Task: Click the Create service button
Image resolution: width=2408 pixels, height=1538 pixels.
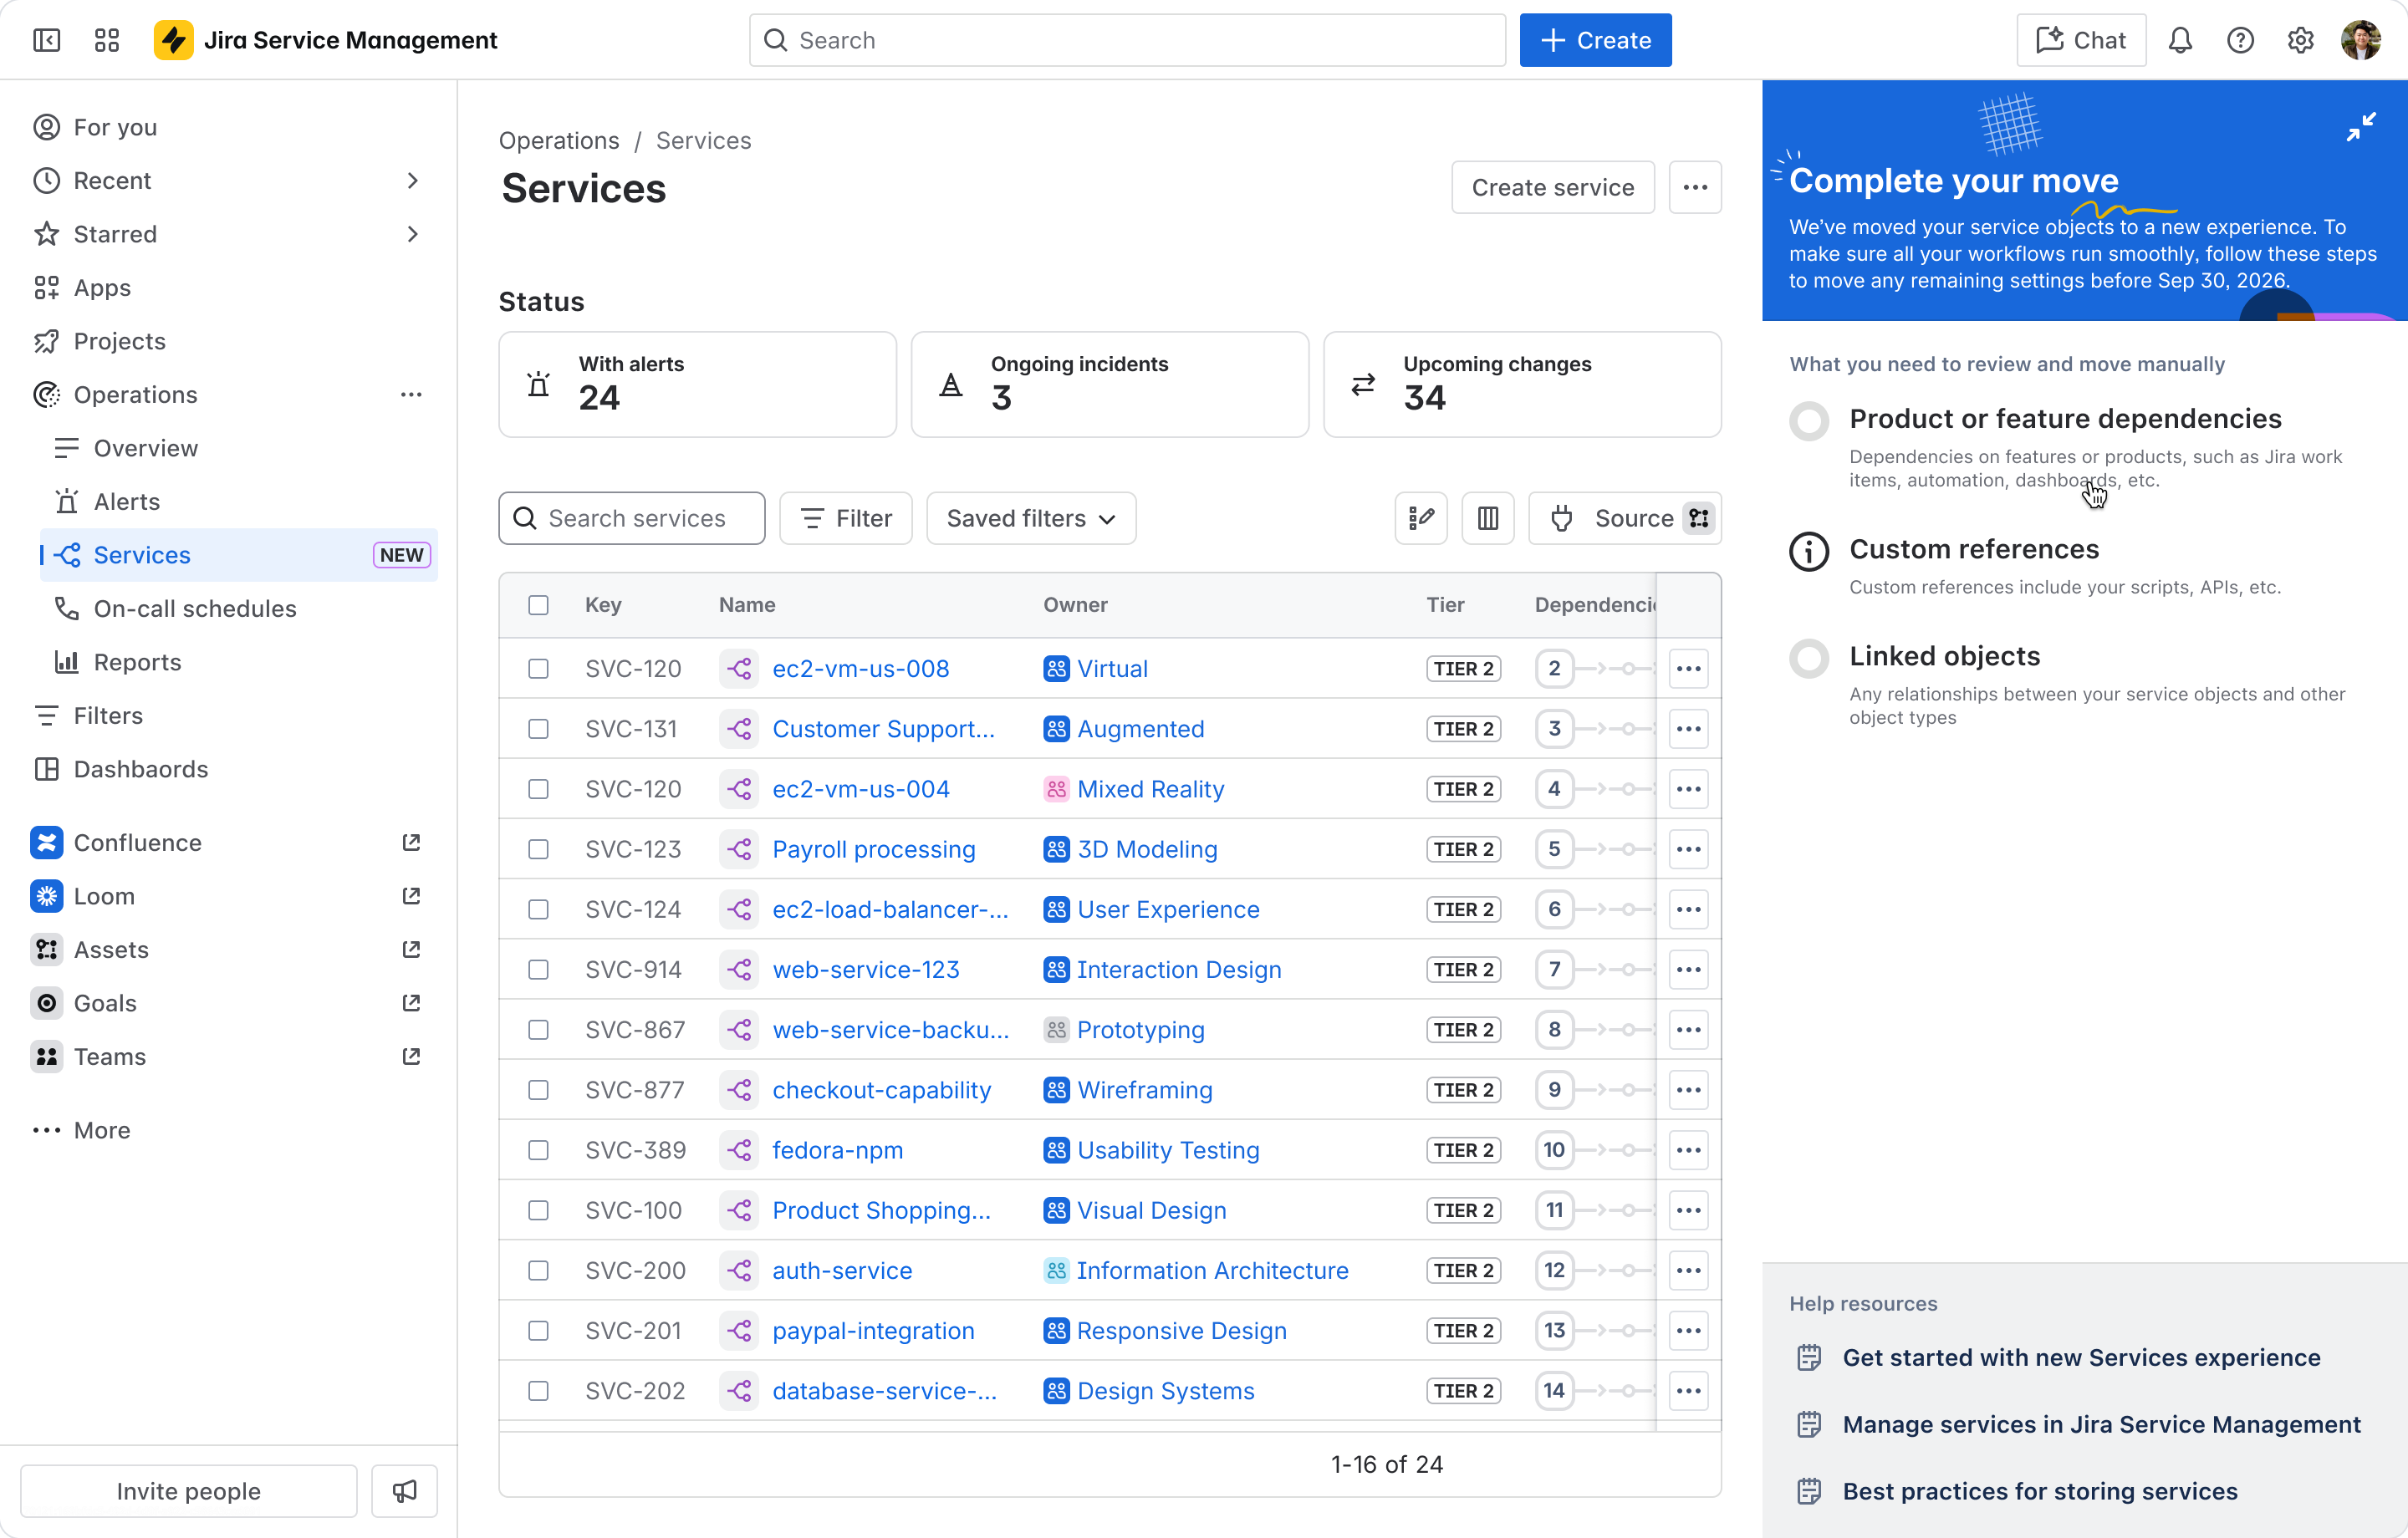Action: click(1553, 187)
